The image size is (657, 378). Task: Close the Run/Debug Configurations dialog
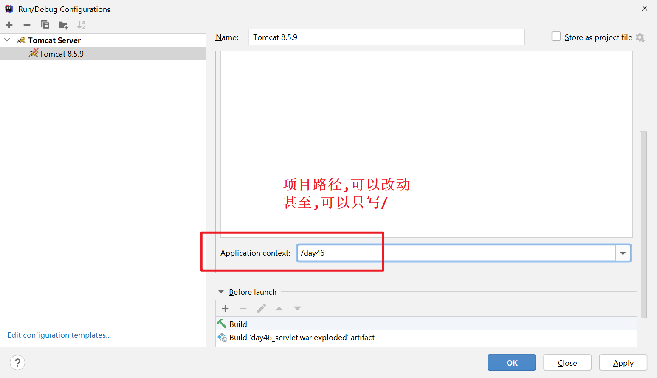645,9
